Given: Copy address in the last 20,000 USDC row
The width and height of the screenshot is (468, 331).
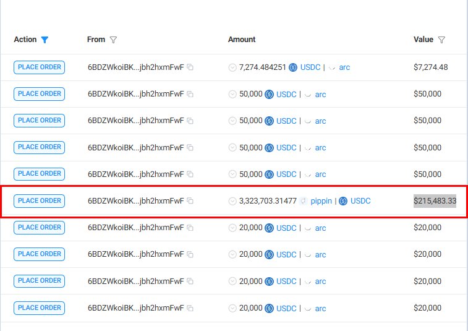Looking at the screenshot, I should 190,308.
